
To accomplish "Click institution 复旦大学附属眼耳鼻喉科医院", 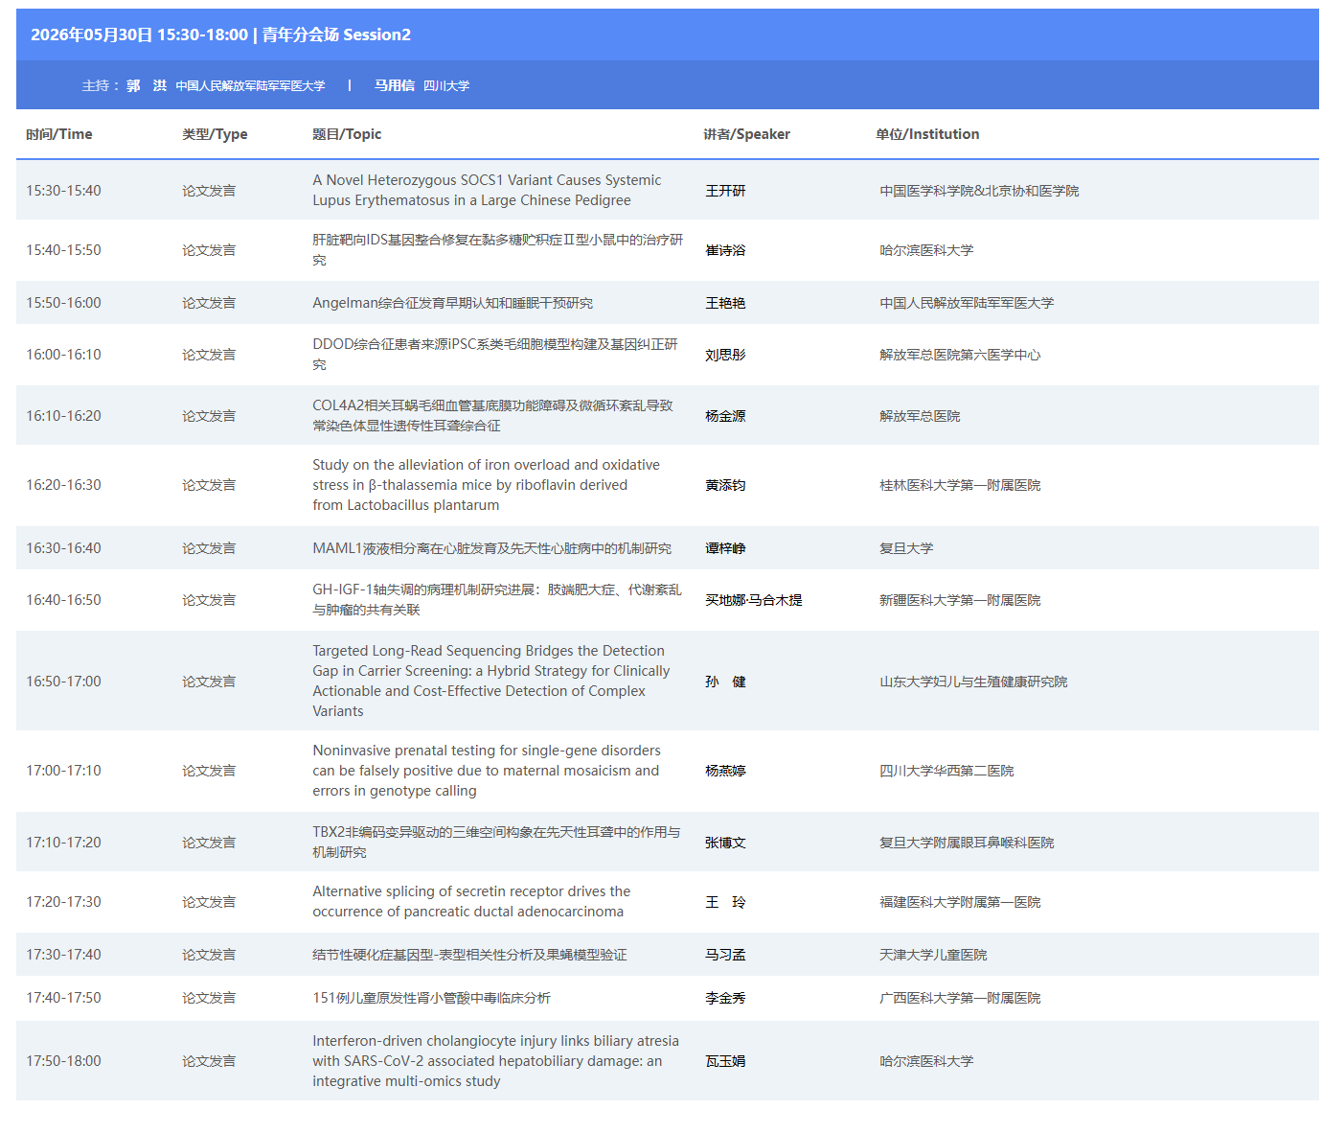I will point(967,843).
